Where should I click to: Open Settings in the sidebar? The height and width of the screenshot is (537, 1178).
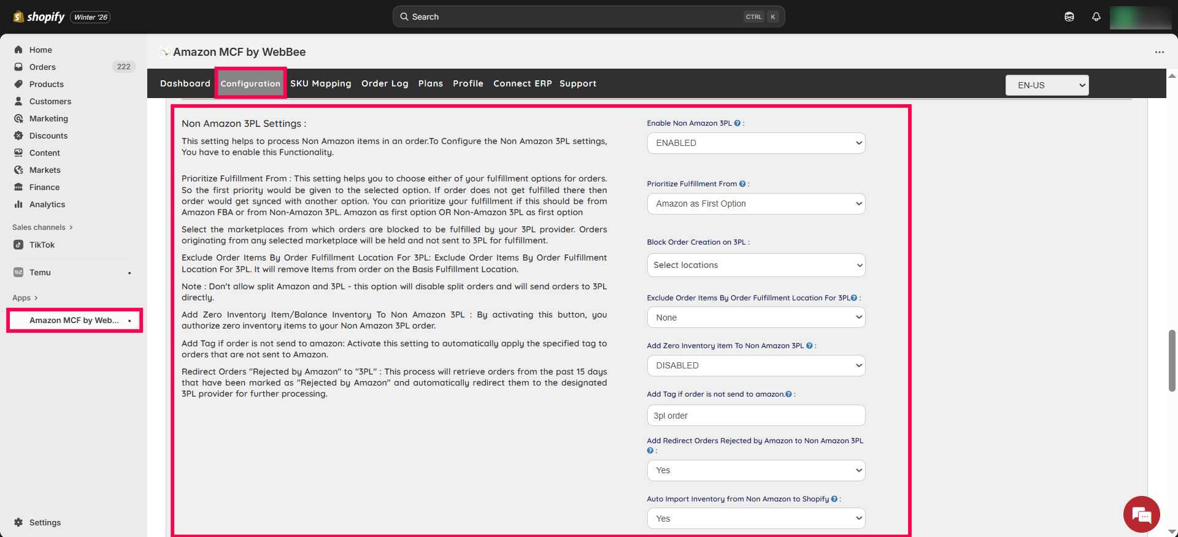(x=45, y=522)
